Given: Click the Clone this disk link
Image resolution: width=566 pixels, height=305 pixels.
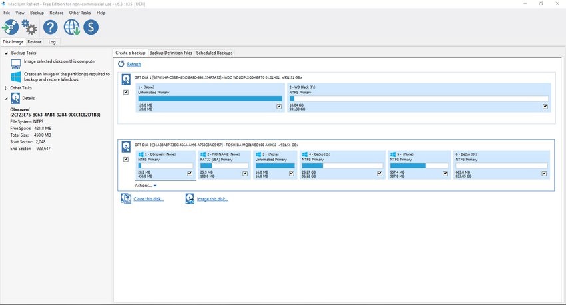Looking at the screenshot, I should coord(148,199).
